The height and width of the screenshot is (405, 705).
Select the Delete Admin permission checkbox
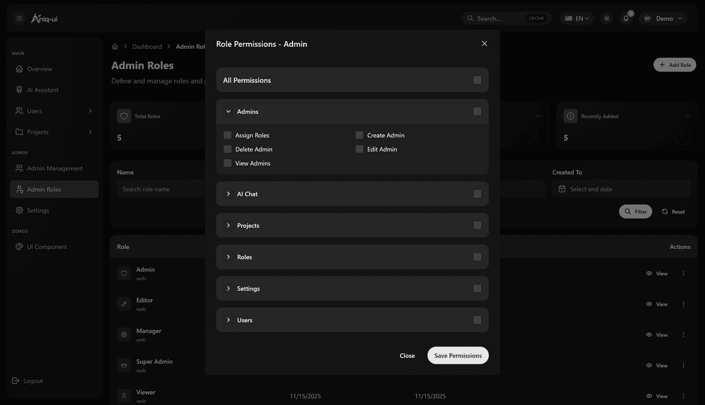click(x=228, y=149)
